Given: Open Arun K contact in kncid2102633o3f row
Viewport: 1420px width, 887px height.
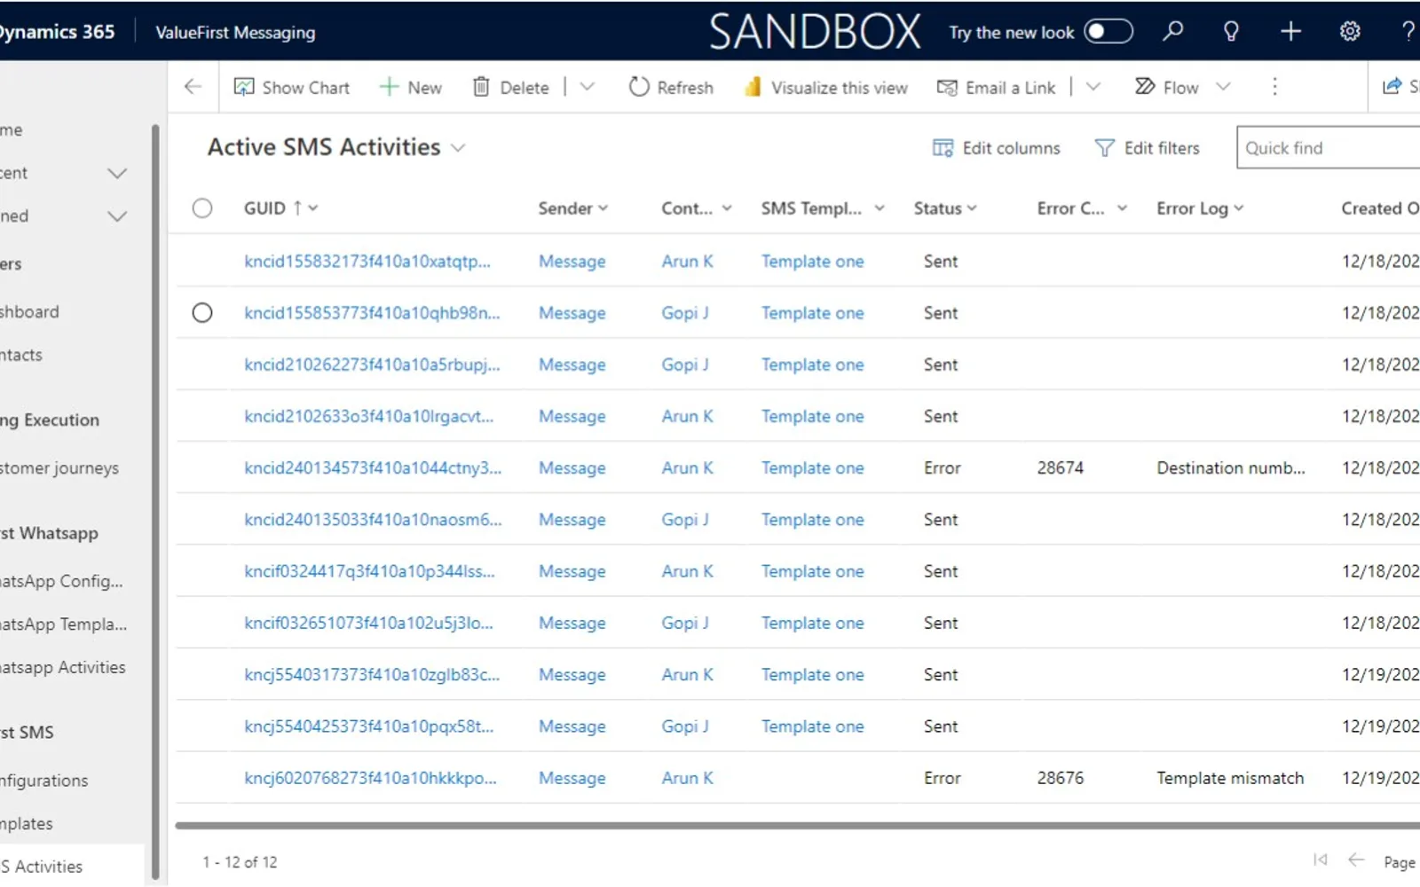Looking at the screenshot, I should (x=687, y=416).
